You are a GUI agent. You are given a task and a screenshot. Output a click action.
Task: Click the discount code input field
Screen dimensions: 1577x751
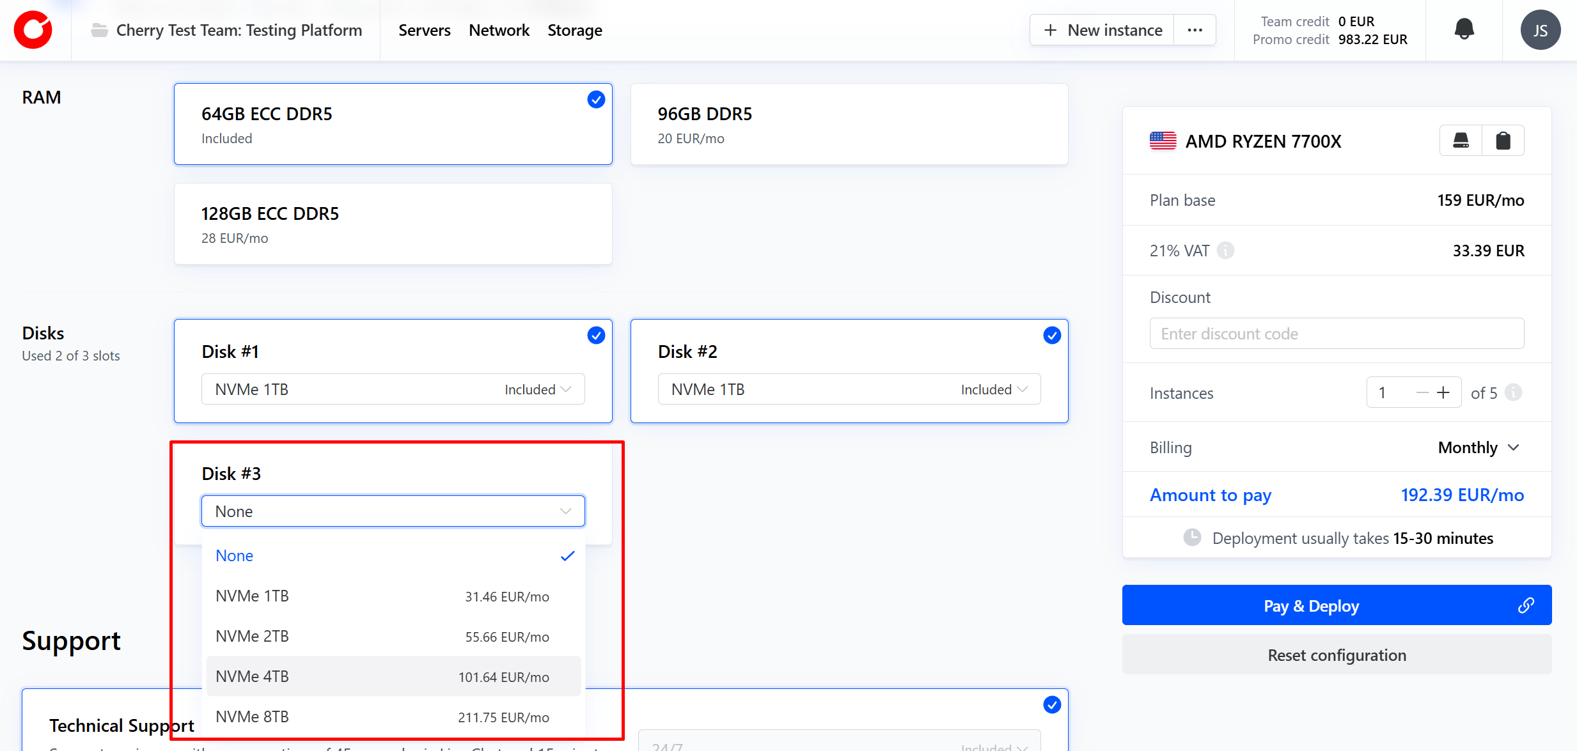tap(1337, 334)
